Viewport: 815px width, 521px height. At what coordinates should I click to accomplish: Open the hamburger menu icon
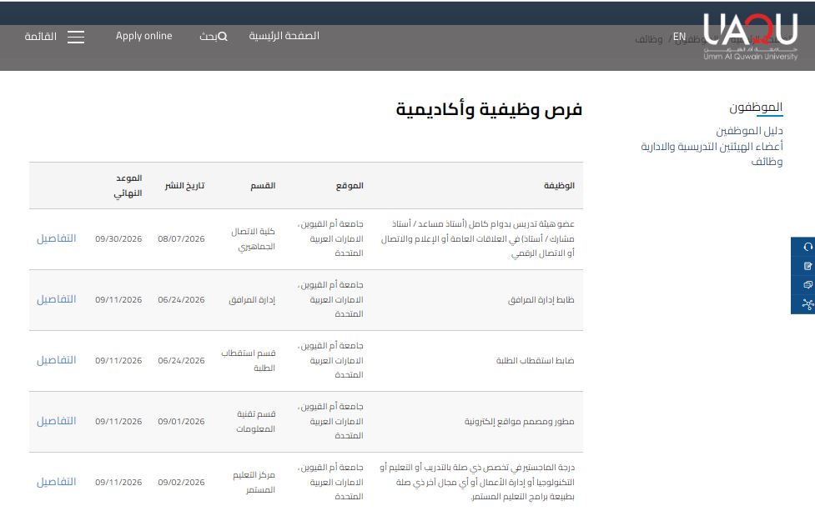point(76,37)
